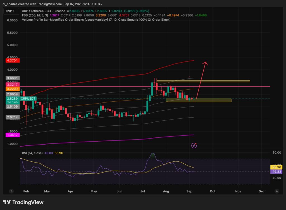Open the Binance exchange selector in the legend
This screenshot has height=210, width=286.
tap(59, 11)
